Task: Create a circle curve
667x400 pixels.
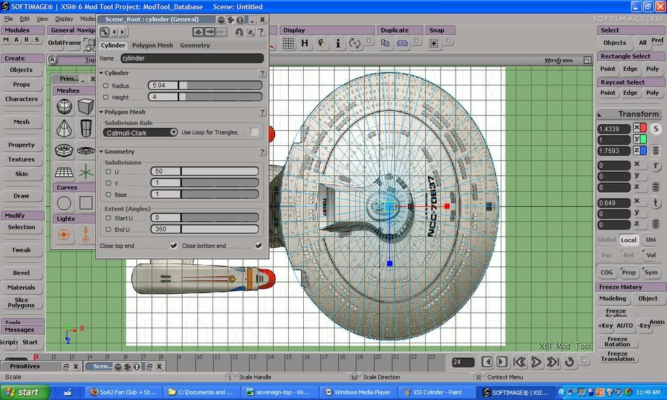Action: pyautogui.click(x=65, y=203)
